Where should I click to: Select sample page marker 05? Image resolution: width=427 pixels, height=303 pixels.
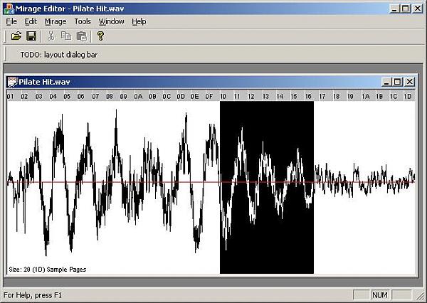click(x=67, y=96)
